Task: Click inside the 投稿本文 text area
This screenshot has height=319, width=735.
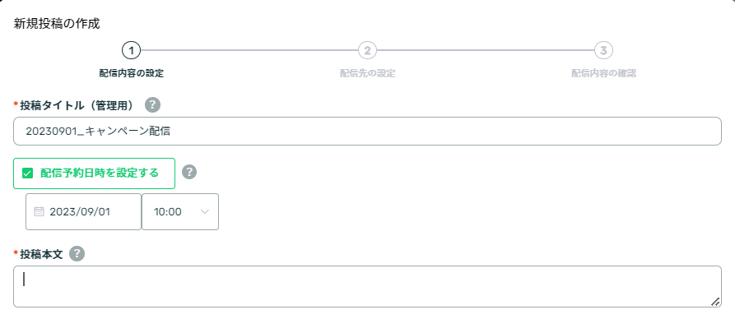Action: tap(367, 287)
